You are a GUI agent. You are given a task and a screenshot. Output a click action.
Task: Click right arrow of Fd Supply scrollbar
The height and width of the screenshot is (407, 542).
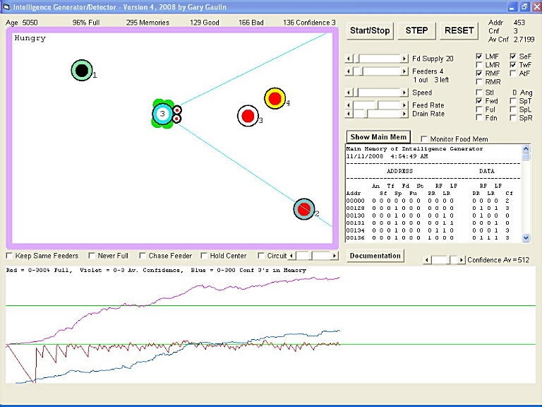(404, 59)
